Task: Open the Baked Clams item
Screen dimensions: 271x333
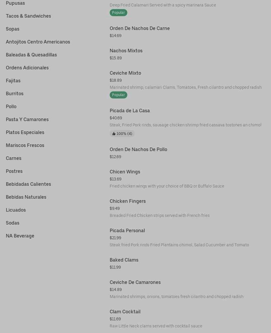Action: point(124,260)
